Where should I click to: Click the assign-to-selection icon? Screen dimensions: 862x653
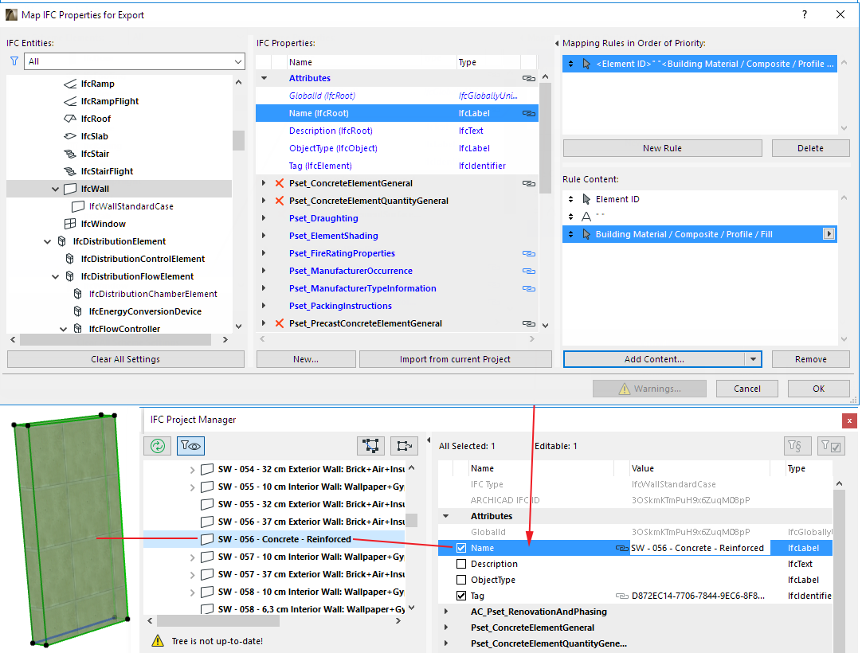[x=404, y=446]
